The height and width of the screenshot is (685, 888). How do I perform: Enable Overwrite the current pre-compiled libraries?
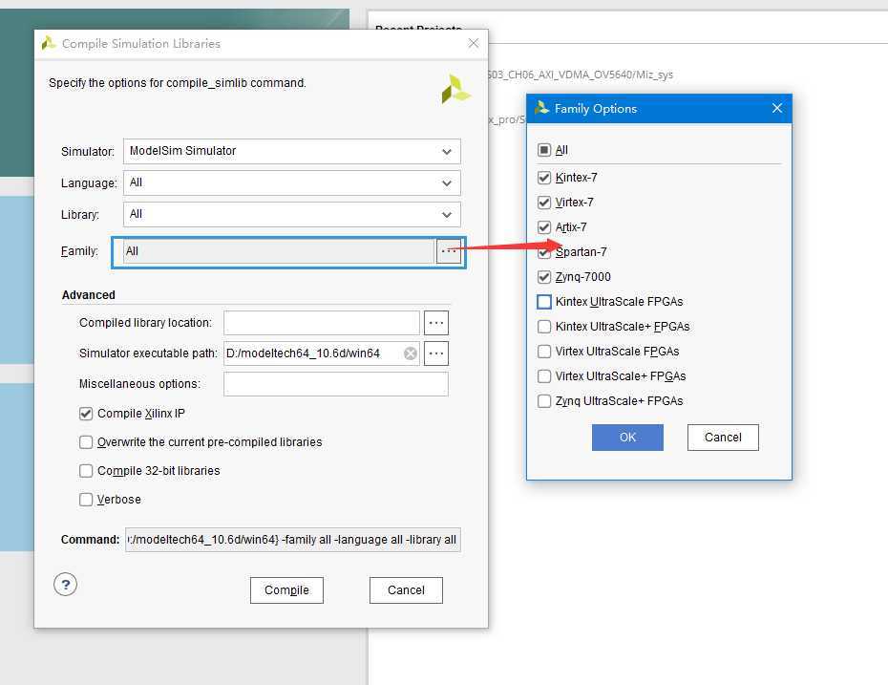pos(86,442)
